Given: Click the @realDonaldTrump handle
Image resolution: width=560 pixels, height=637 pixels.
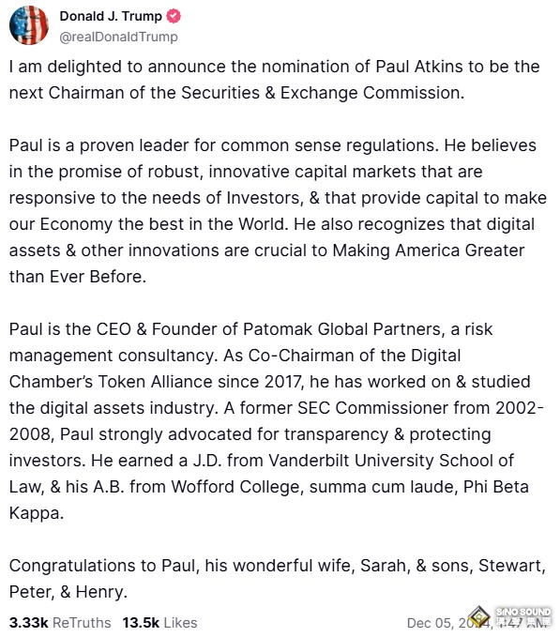Looking at the screenshot, I should pyautogui.click(x=118, y=37).
